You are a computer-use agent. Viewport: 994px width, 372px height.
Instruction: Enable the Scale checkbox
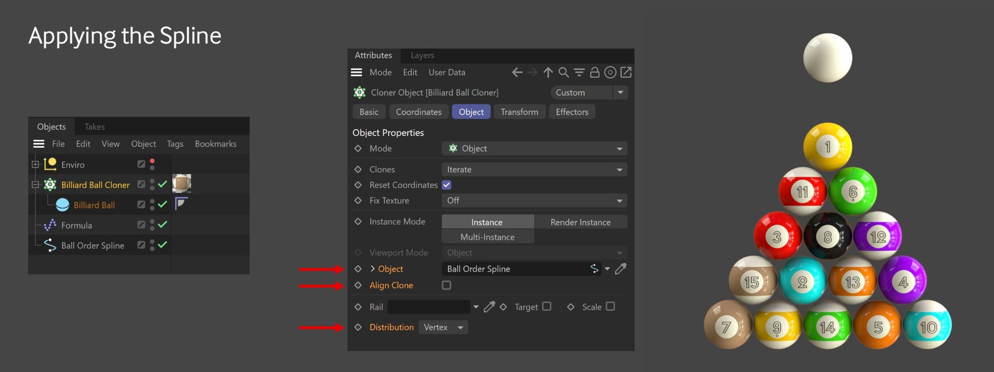610,306
